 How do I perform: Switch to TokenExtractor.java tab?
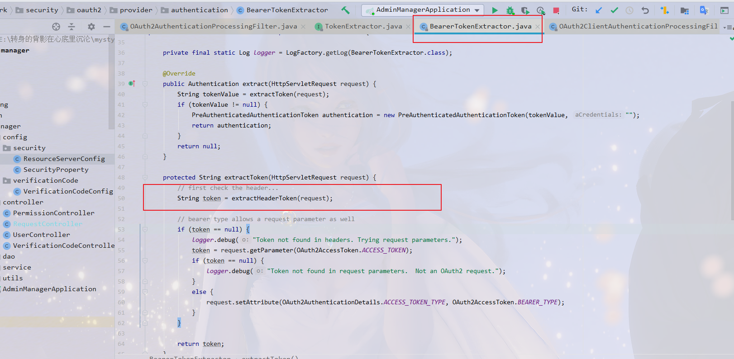point(363,27)
